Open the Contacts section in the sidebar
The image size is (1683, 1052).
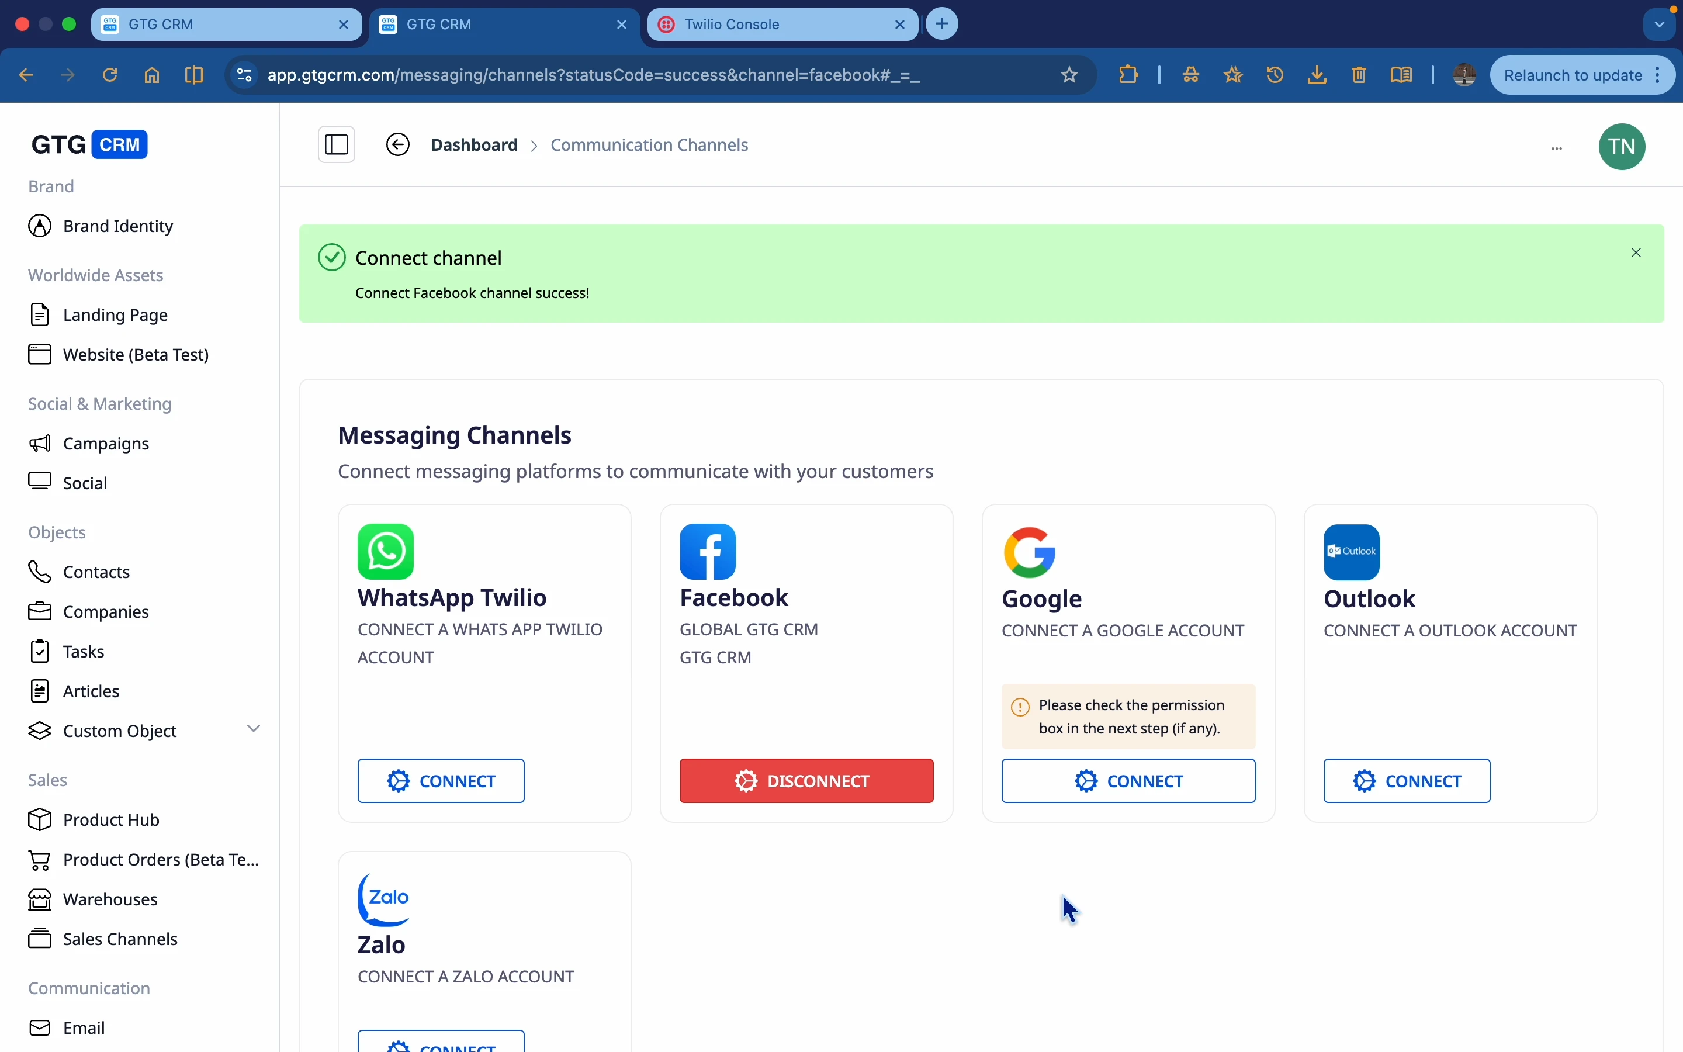pyautogui.click(x=96, y=571)
